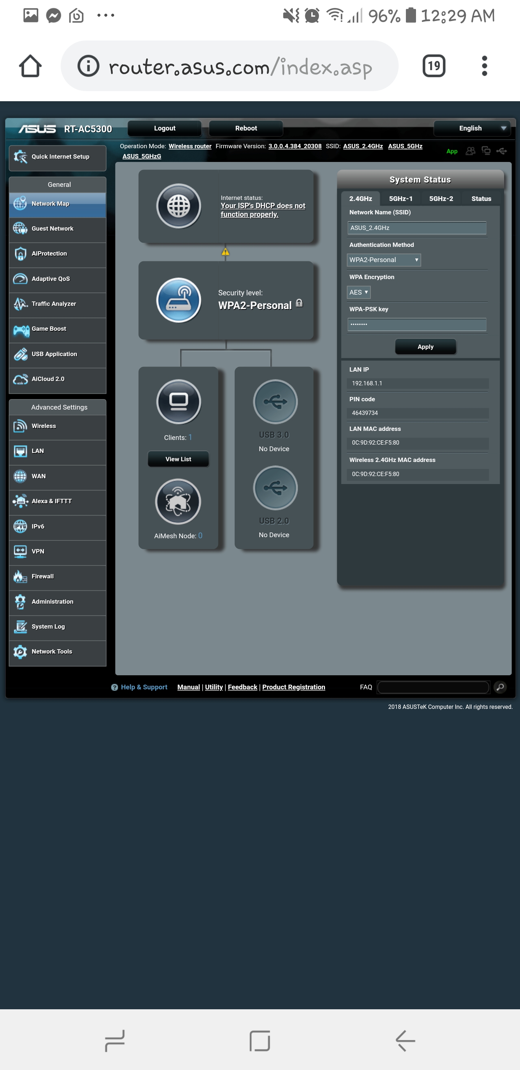This screenshot has width=520, height=1070.
Task: Click the Administration icon
Action: tap(20, 602)
